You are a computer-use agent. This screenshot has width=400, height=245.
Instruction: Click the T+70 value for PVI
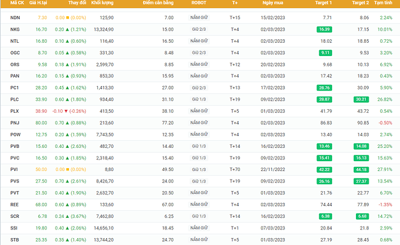(x=235, y=169)
